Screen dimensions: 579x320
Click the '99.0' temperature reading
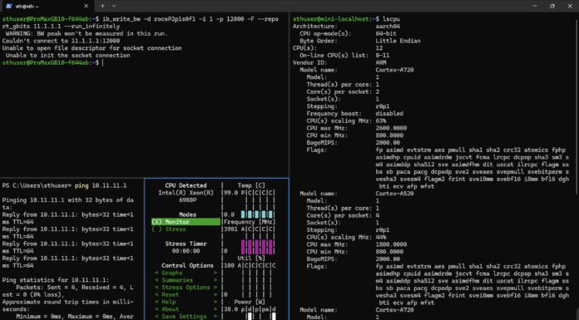click(x=230, y=193)
